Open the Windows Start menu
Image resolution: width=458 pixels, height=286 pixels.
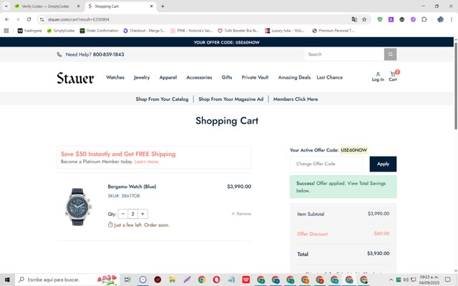(x=7, y=280)
